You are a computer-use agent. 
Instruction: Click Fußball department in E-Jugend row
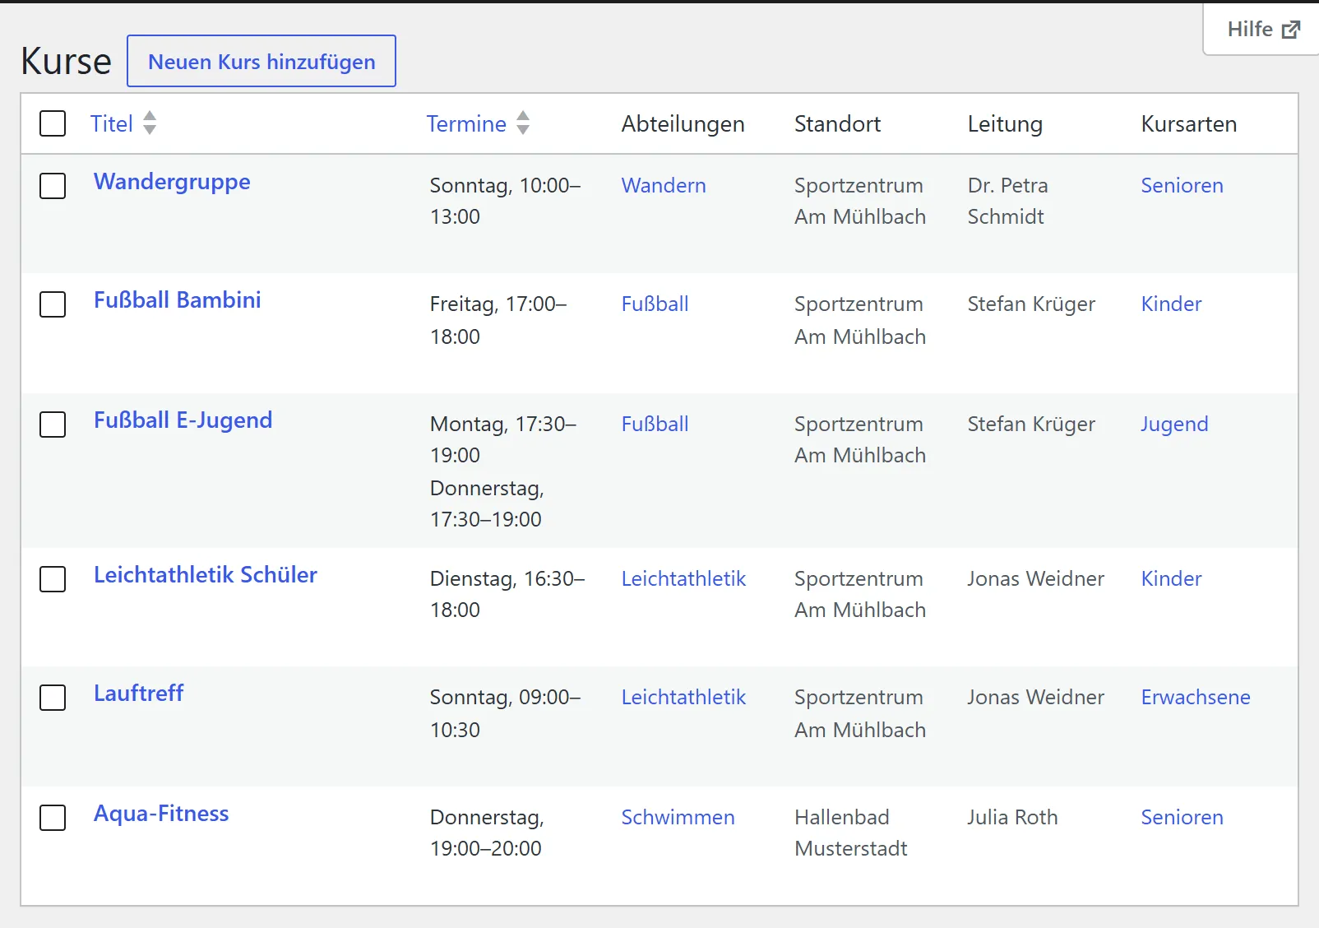[x=655, y=425]
